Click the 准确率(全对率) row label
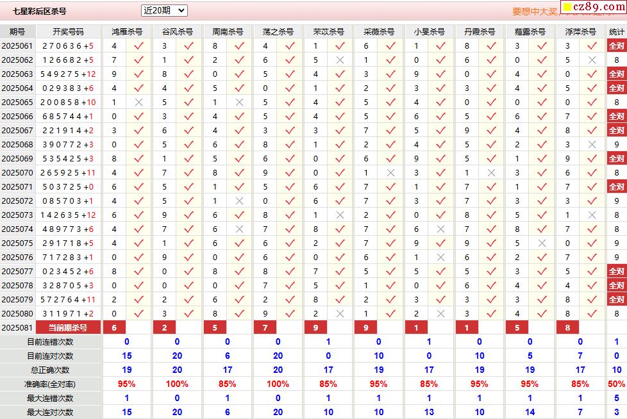This screenshot has width=627, height=419. (50, 384)
